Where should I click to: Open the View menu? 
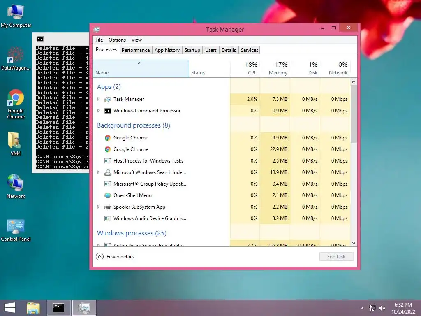tap(136, 40)
